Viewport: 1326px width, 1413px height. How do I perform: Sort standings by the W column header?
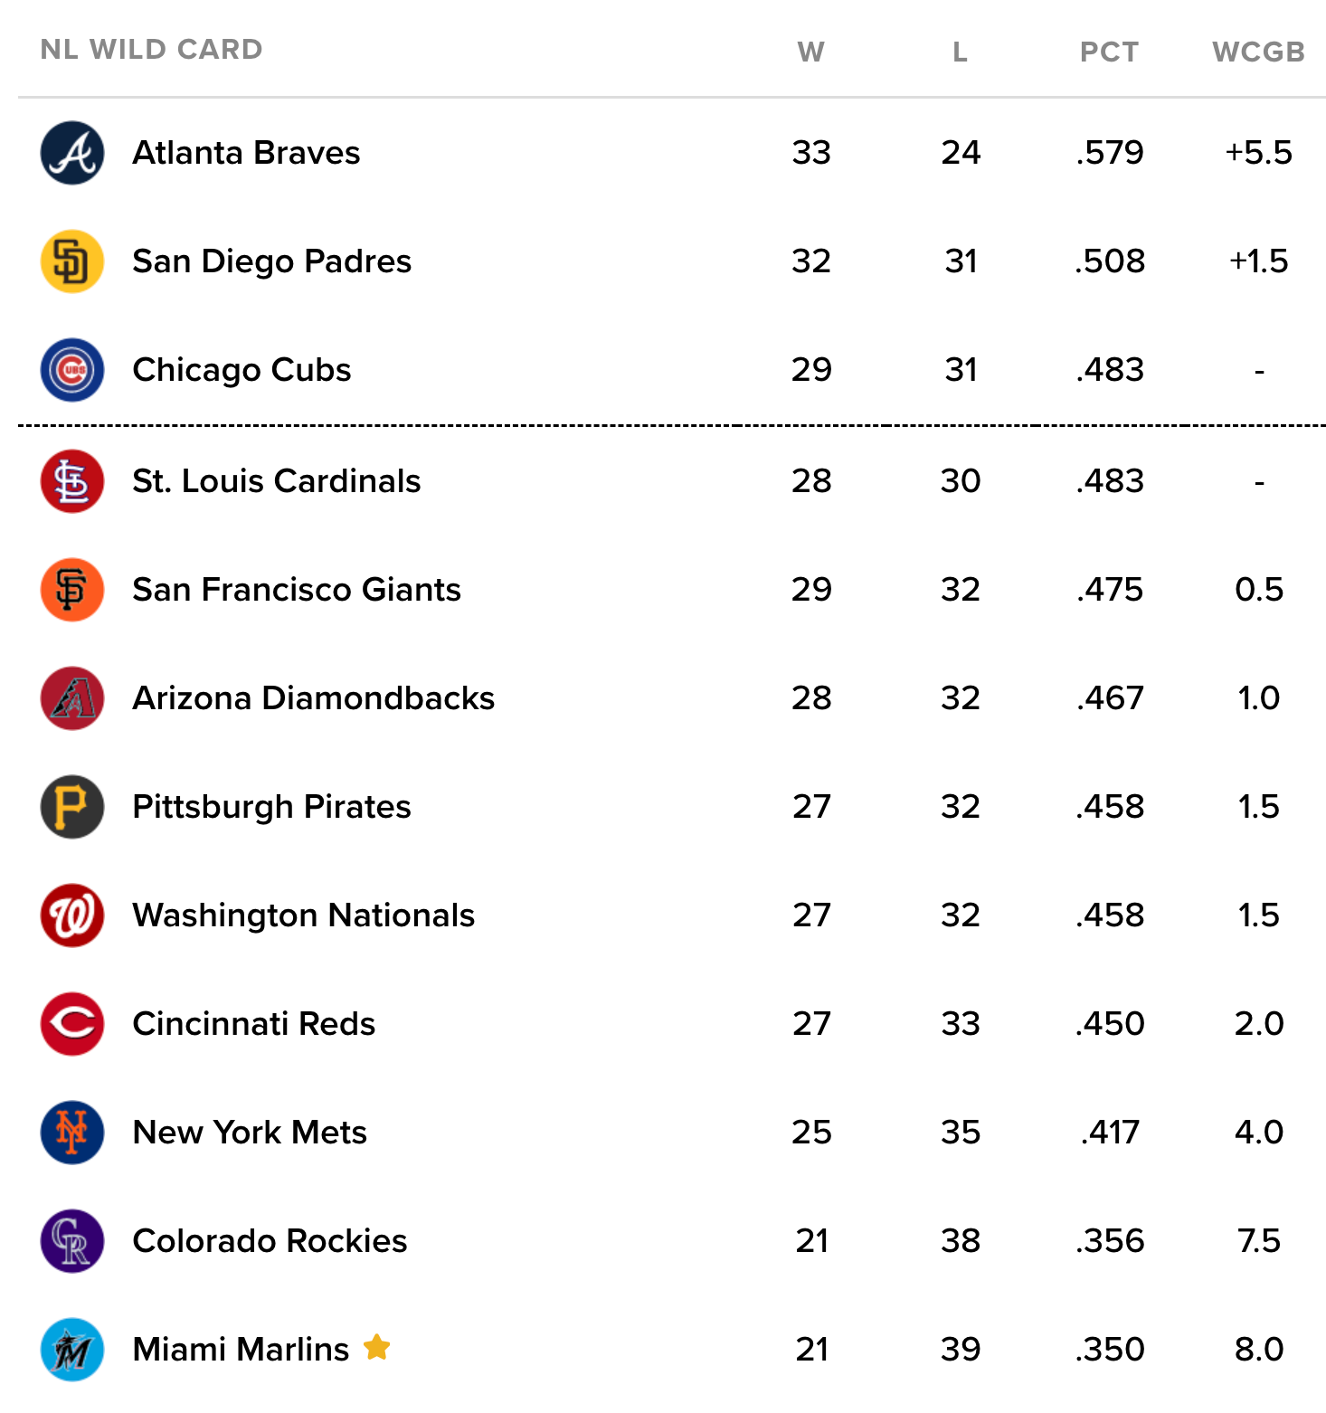tap(811, 52)
